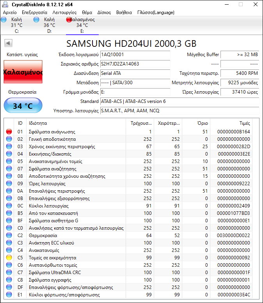The height and width of the screenshot is (303, 263).
Task: Click the Τρέχουσ... column header
Action: coord(140,123)
